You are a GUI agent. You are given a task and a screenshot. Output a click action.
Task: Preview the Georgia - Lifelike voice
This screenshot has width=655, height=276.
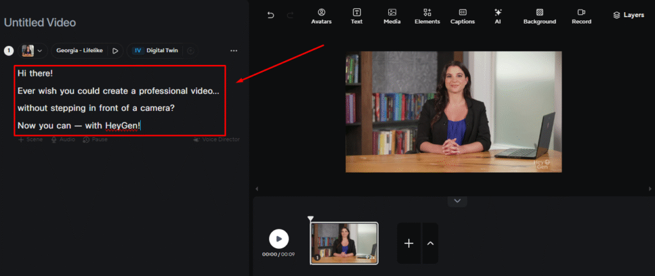coord(115,50)
